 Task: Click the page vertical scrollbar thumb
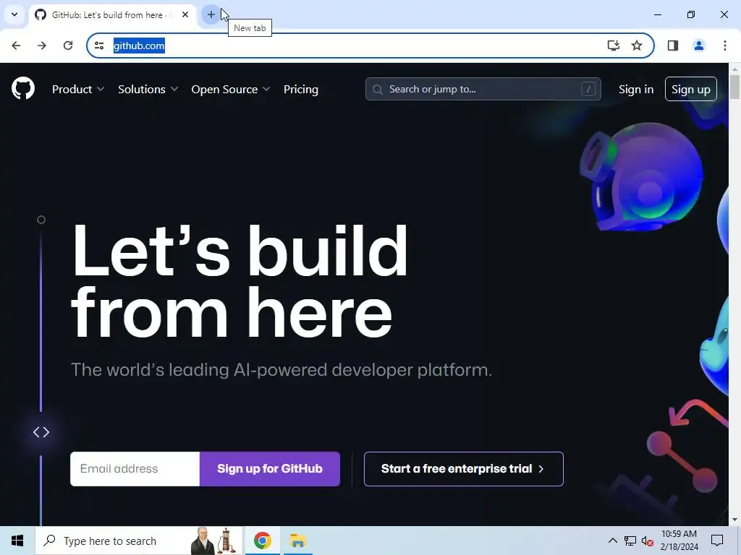(734, 87)
